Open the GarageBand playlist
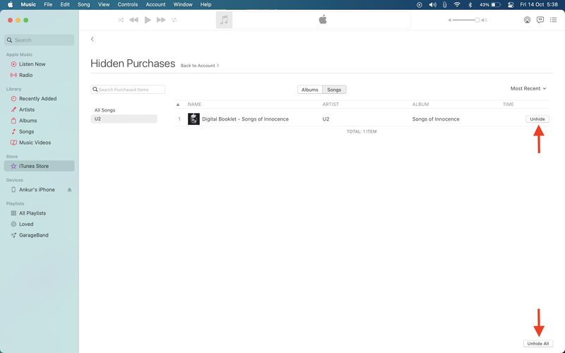Image resolution: width=565 pixels, height=353 pixels. [x=33, y=235]
